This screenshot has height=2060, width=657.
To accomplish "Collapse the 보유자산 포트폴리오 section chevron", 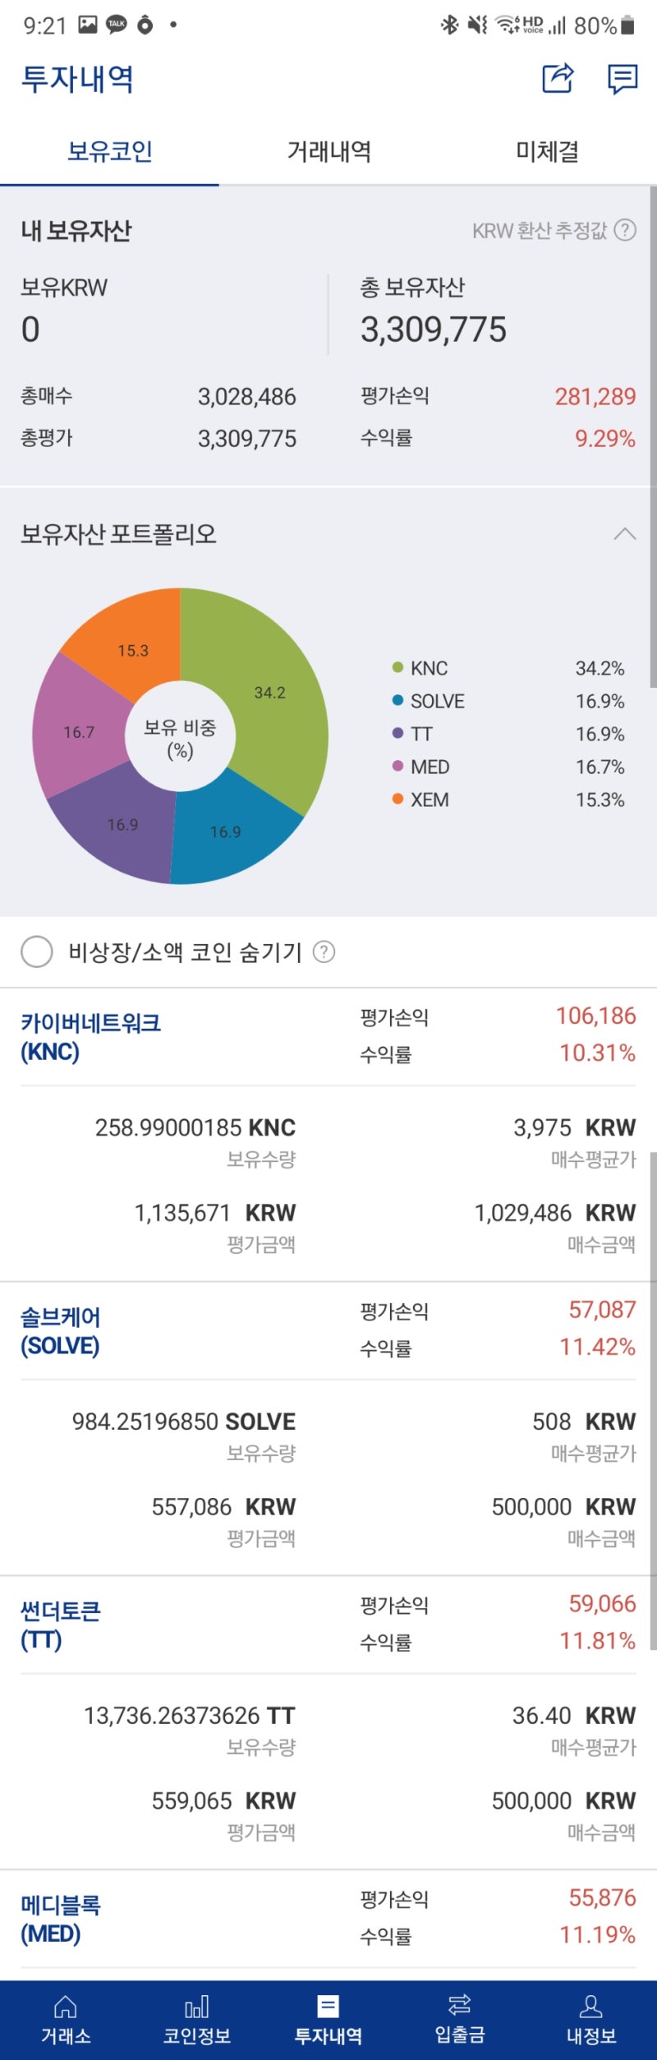I will click(626, 534).
